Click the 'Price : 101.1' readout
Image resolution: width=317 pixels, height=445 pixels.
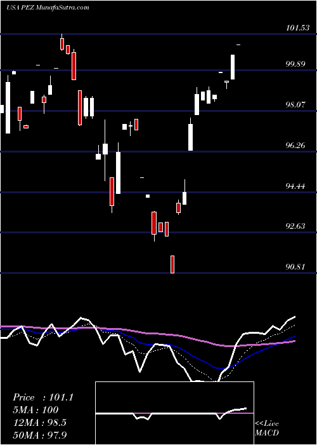[43, 397]
